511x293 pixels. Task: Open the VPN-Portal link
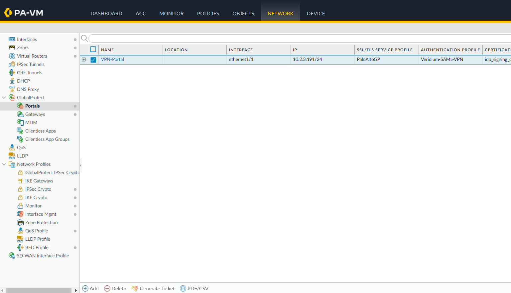click(112, 59)
